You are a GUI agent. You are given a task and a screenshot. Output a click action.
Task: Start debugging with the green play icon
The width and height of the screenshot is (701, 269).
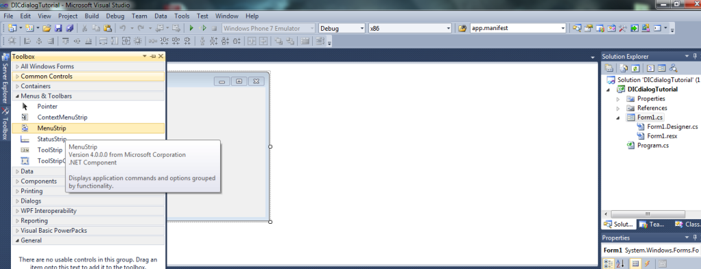tap(191, 28)
